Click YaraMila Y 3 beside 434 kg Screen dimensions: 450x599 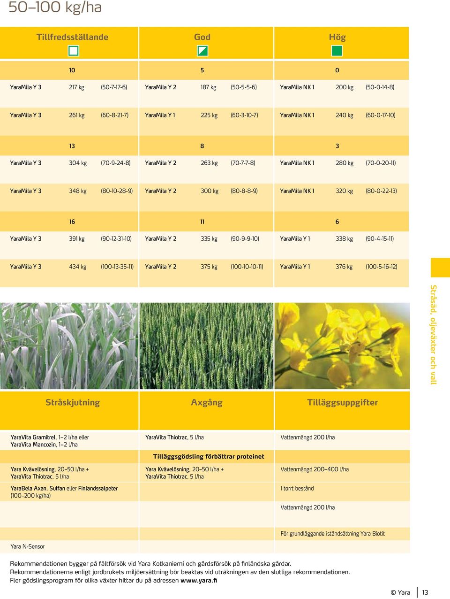(x=26, y=267)
